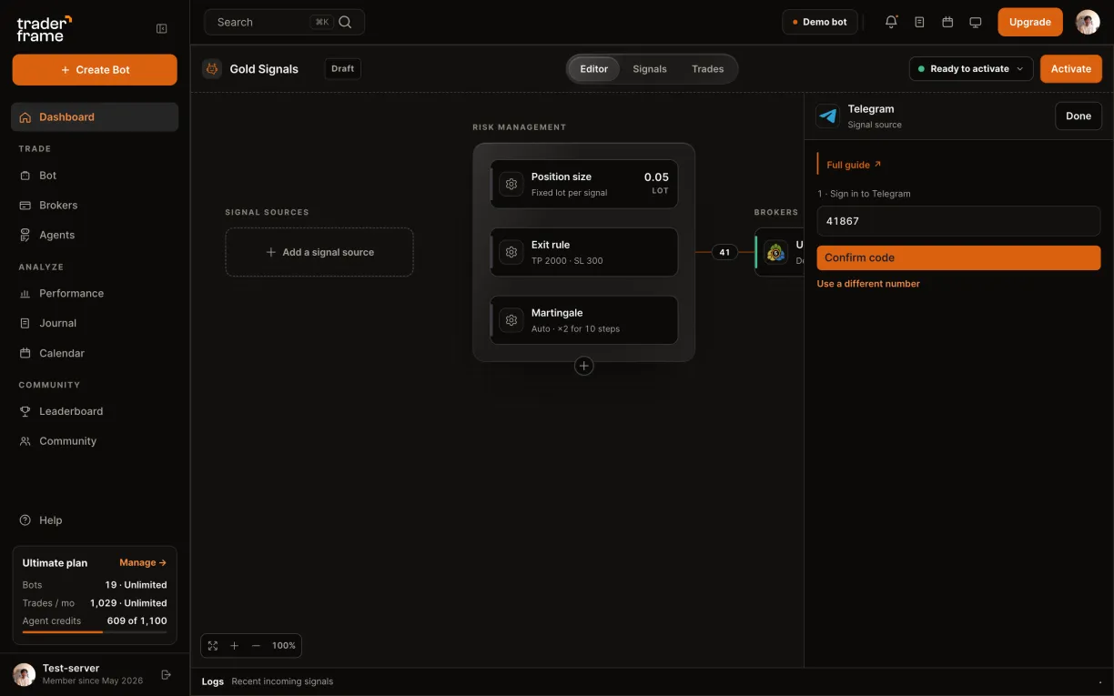Screen dimensions: 1114x696
Task: Switch to the Editor tab
Action: (x=594, y=69)
